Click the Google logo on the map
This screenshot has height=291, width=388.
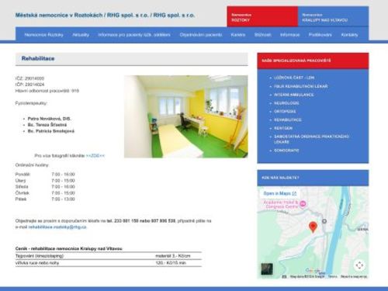click(313, 271)
